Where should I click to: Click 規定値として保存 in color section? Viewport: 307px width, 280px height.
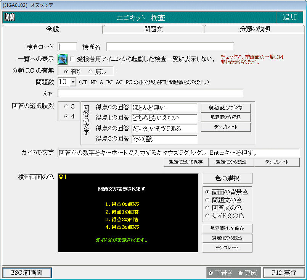click(227, 228)
